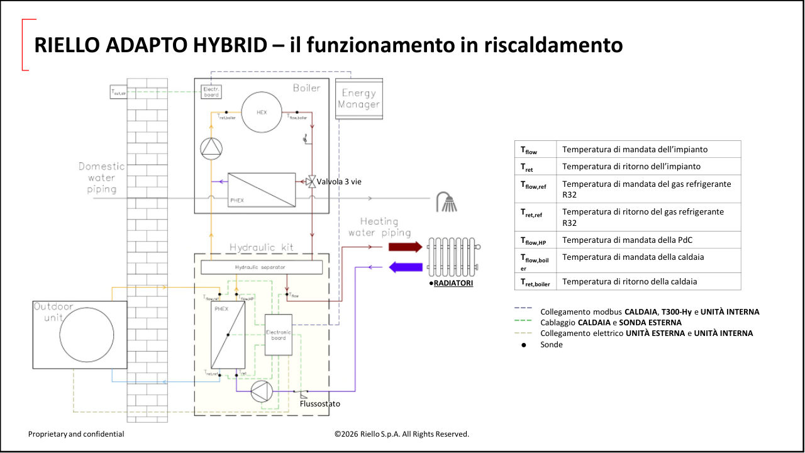Click the Domestic water piping label
The height and width of the screenshot is (453, 805).
(x=102, y=178)
